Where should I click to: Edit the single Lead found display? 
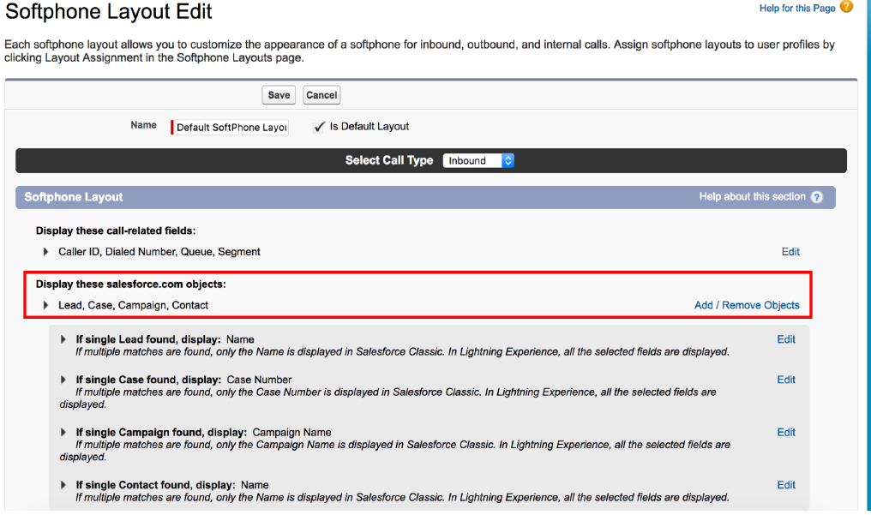click(786, 339)
